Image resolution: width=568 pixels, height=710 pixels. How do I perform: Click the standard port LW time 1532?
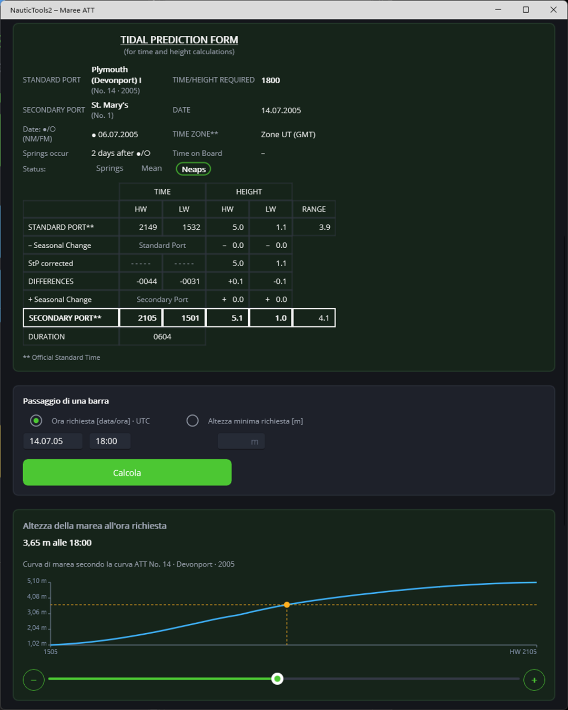191,227
